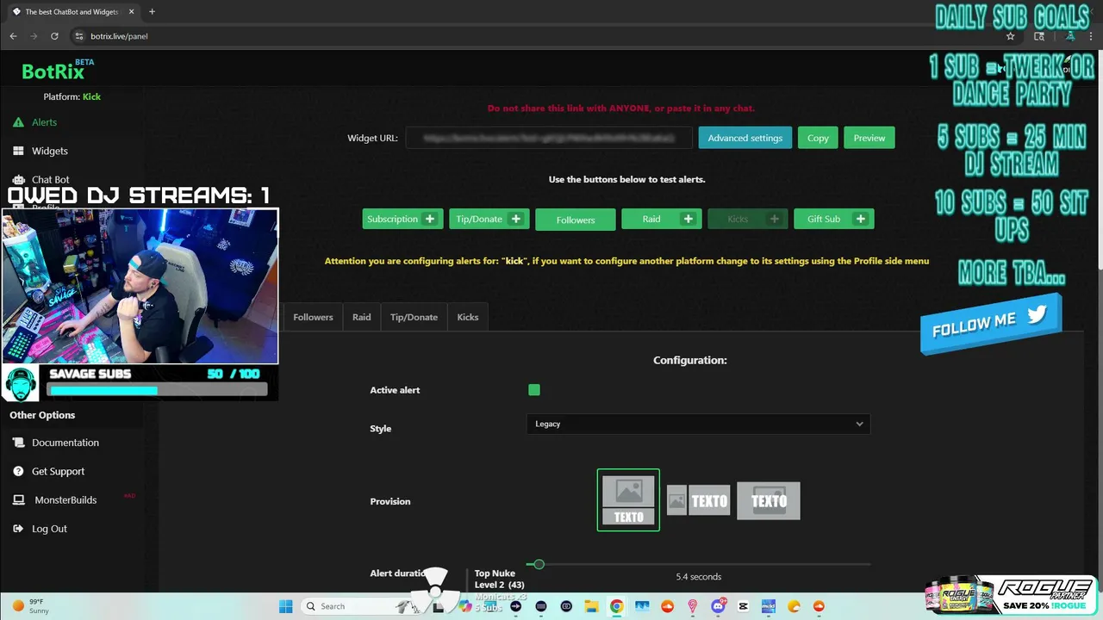Open Google Chrome from taskbar

point(616,606)
